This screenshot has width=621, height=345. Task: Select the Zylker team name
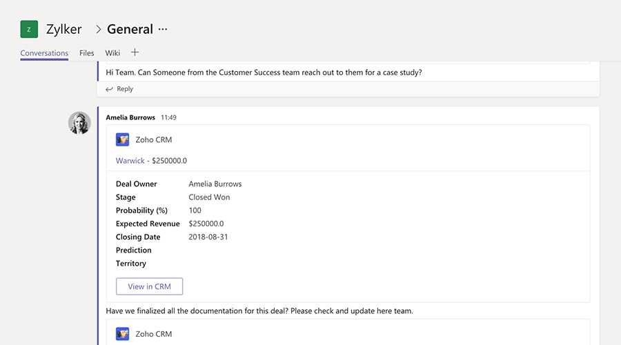(64, 29)
